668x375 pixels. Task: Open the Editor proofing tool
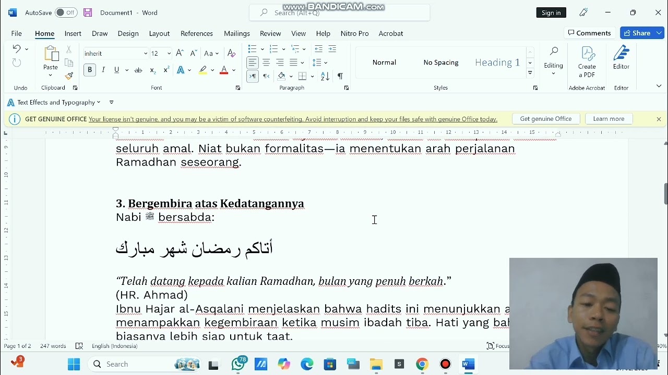pyautogui.click(x=621, y=58)
